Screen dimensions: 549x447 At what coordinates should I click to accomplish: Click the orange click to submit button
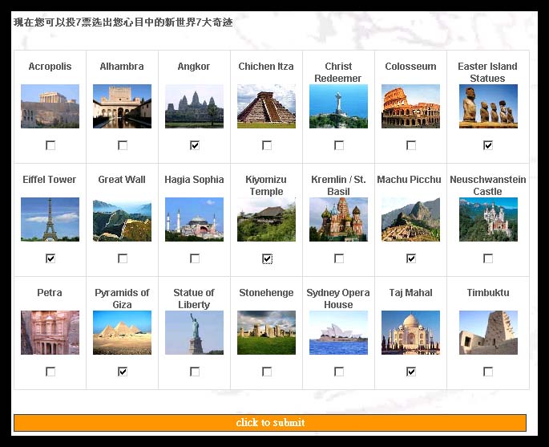(270, 423)
